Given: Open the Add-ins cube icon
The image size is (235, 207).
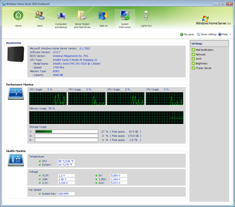Looking at the screenshot, I should point(103,16).
